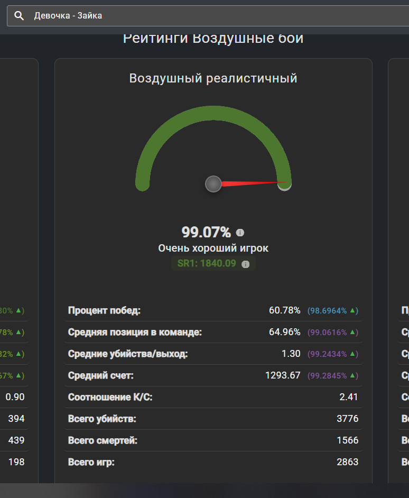The image size is (409, 498).
Task: Click green arrow next to 98.6964%
Action: 352,310
